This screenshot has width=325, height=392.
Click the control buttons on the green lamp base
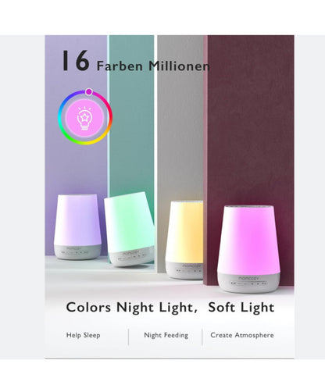132,257
